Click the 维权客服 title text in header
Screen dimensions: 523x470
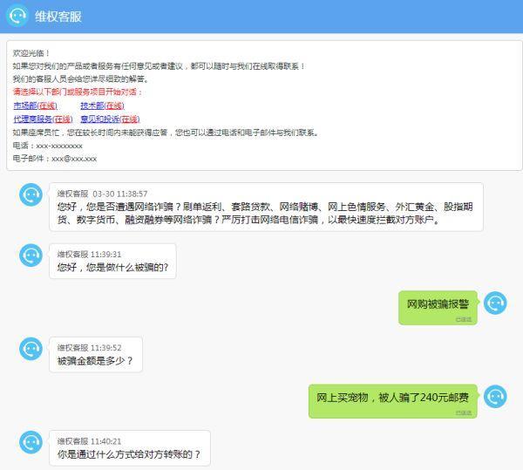point(58,17)
